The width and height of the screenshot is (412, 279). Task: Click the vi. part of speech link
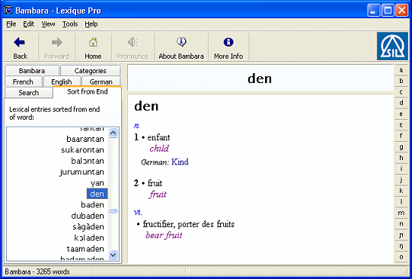click(138, 213)
